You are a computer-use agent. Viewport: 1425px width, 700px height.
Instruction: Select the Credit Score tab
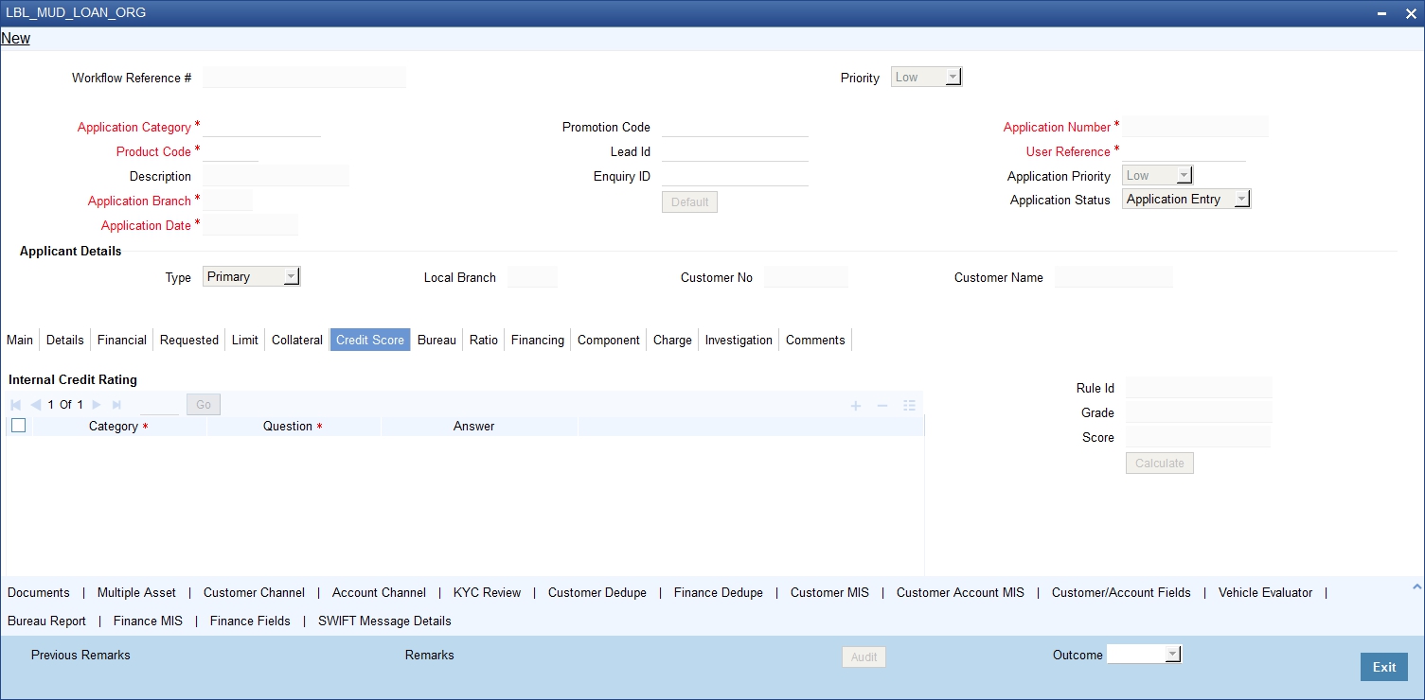(x=370, y=340)
